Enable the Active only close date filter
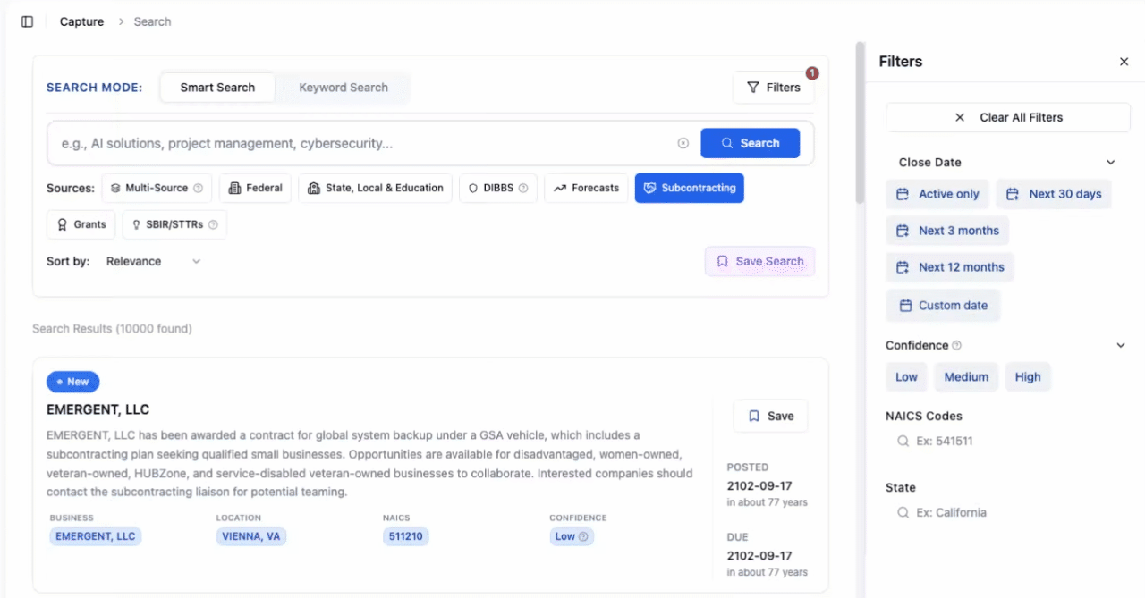The width and height of the screenshot is (1145, 598). pyautogui.click(x=937, y=193)
